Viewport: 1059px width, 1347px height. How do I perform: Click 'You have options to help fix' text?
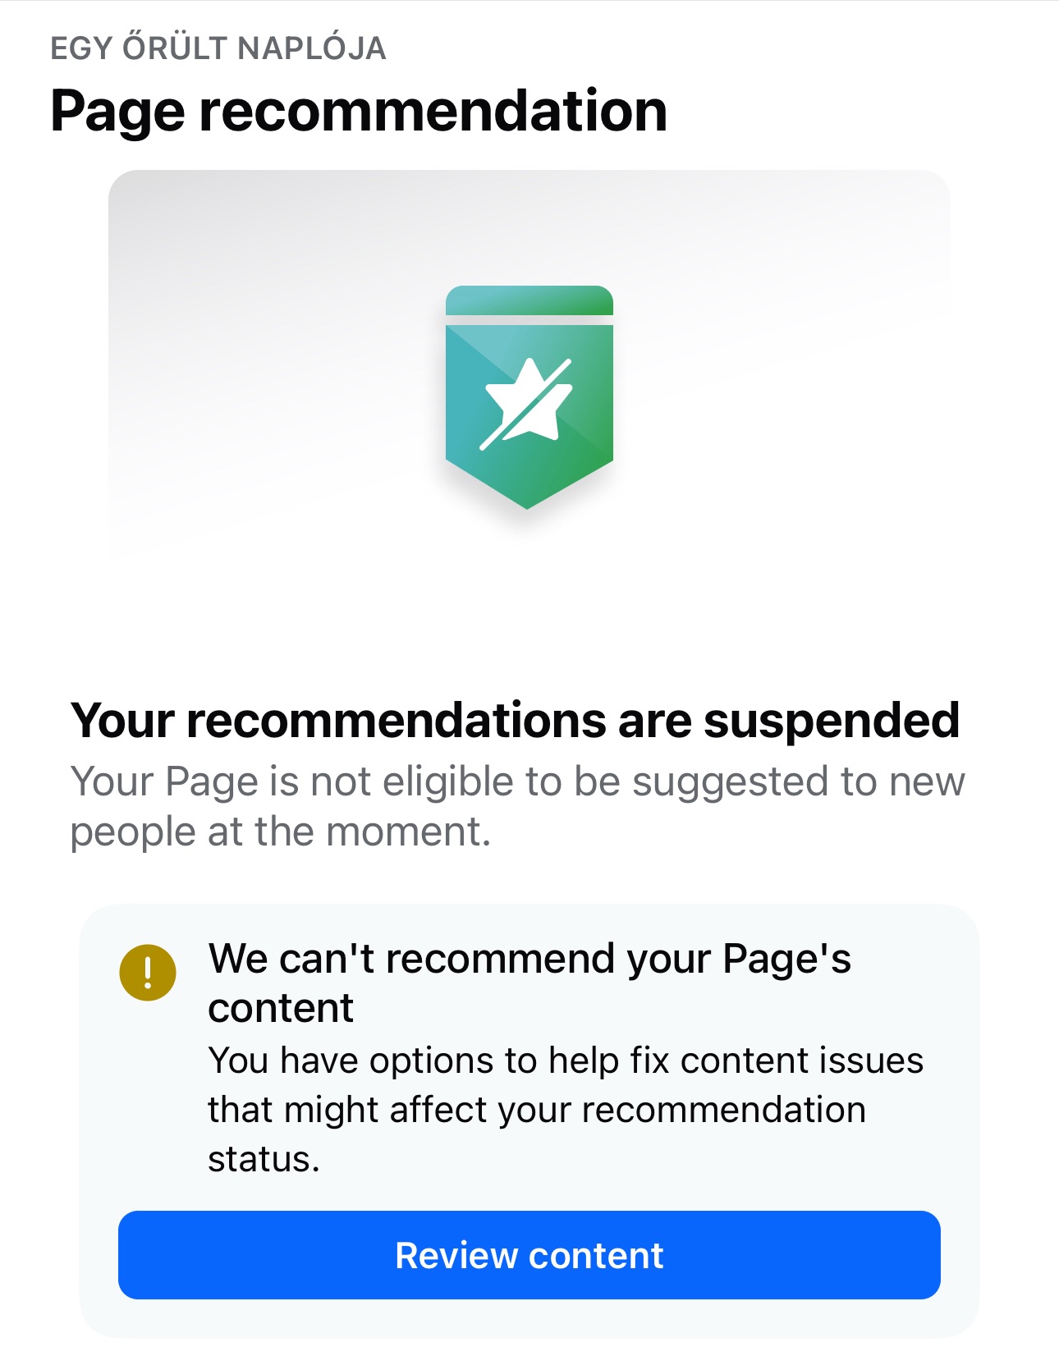tap(440, 1061)
